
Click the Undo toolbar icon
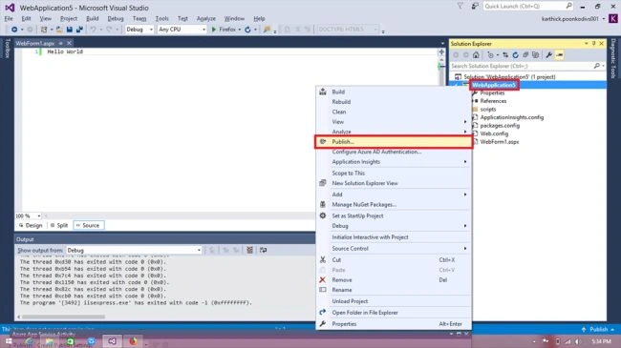pos(93,30)
